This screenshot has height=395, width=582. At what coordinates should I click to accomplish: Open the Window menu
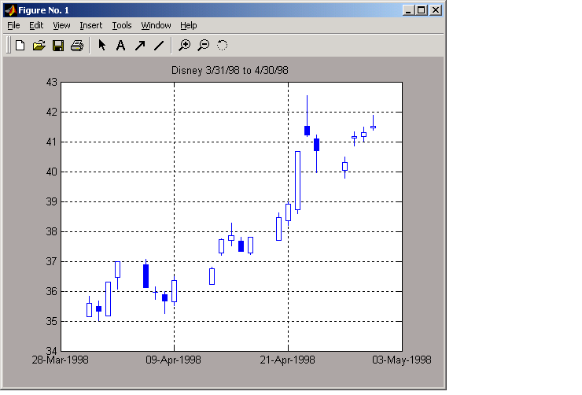[x=156, y=25]
